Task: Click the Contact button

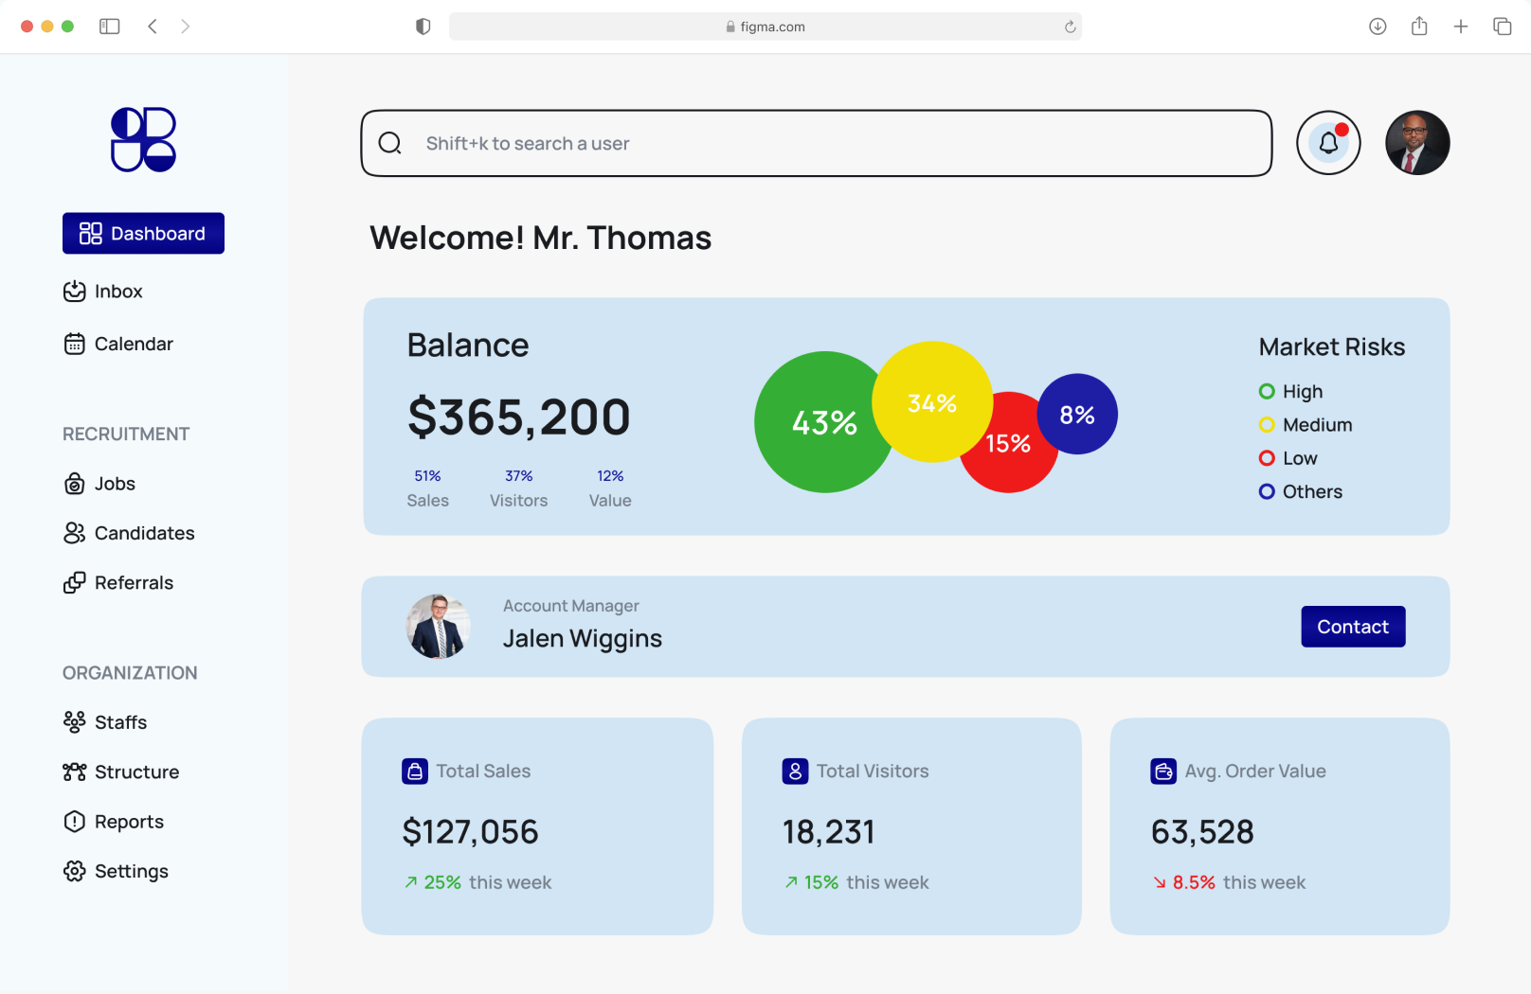Action: tap(1353, 627)
